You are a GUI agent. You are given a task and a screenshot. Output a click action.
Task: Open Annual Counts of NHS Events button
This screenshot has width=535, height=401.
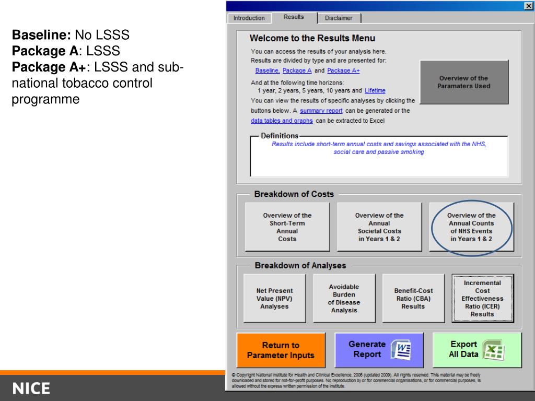[x=472, y=227]
